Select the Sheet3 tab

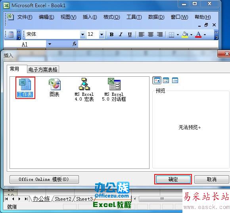pyautogui.click(x=84, y=199)
